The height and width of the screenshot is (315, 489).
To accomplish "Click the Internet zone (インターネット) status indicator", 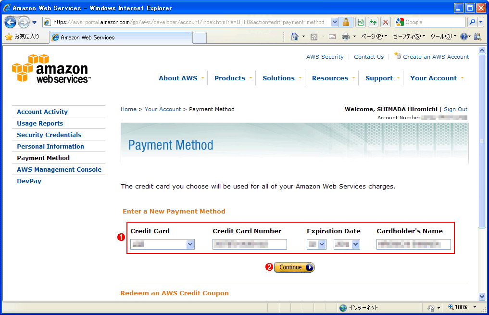I will click(359, 308).
